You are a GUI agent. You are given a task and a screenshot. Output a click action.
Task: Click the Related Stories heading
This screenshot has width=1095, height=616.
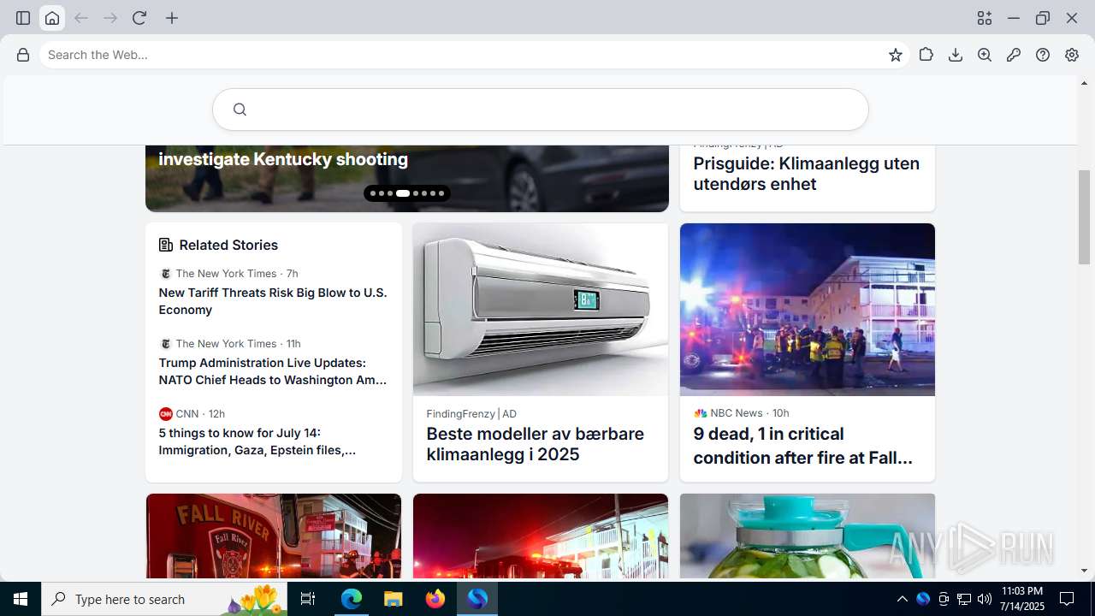(x=228, y=245)
